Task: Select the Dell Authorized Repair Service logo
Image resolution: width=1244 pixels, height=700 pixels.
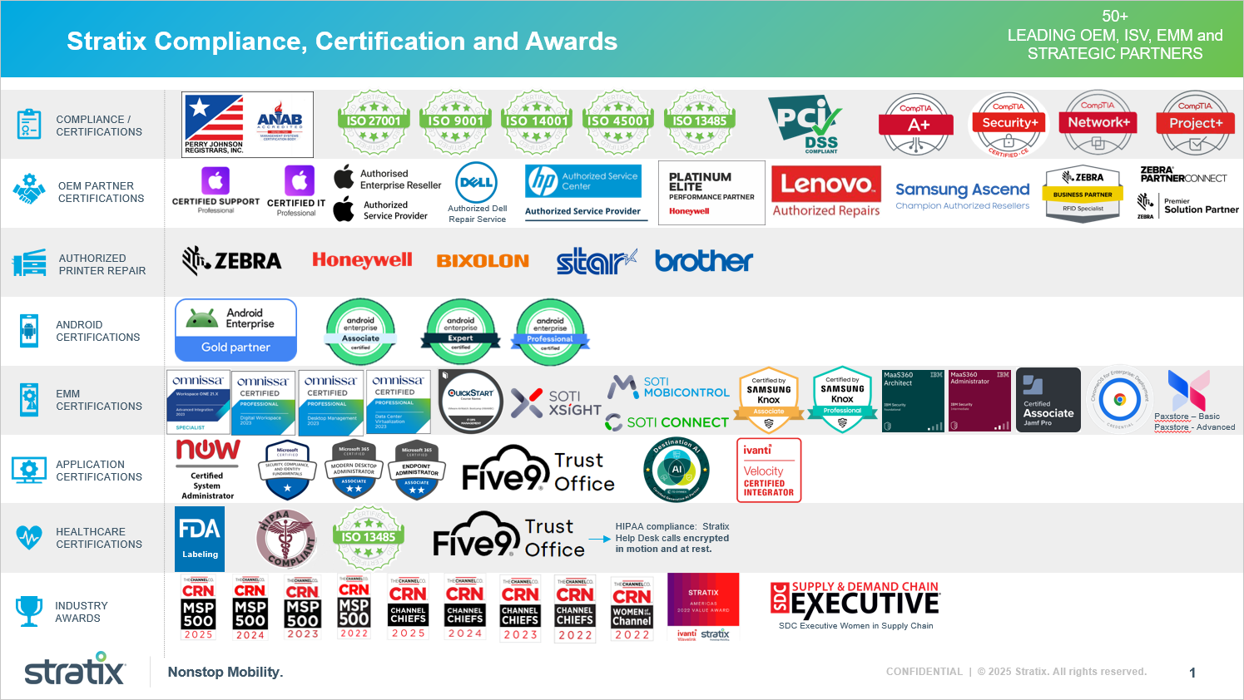Action: 477,192
